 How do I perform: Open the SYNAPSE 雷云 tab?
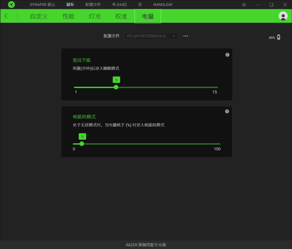tap(42, 5)
